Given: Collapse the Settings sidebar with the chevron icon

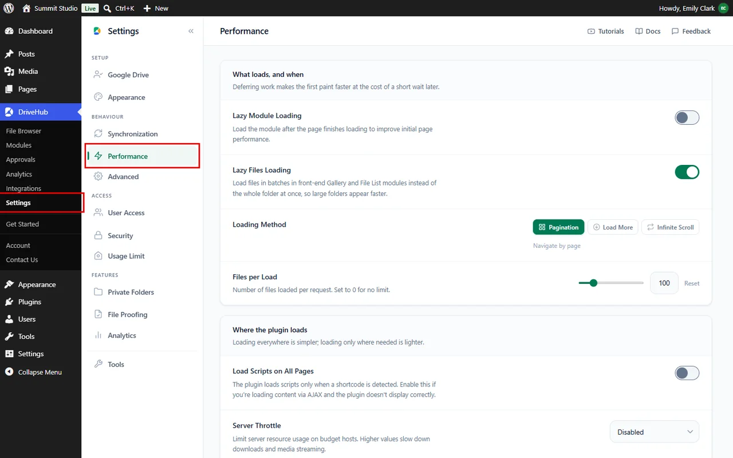Looking at the screenshot, I should (191, 31).
